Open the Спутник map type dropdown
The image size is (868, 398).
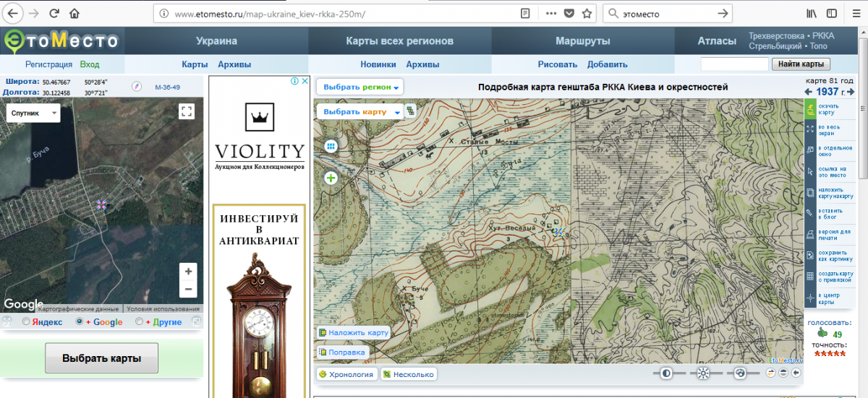(x=33, y=113)
